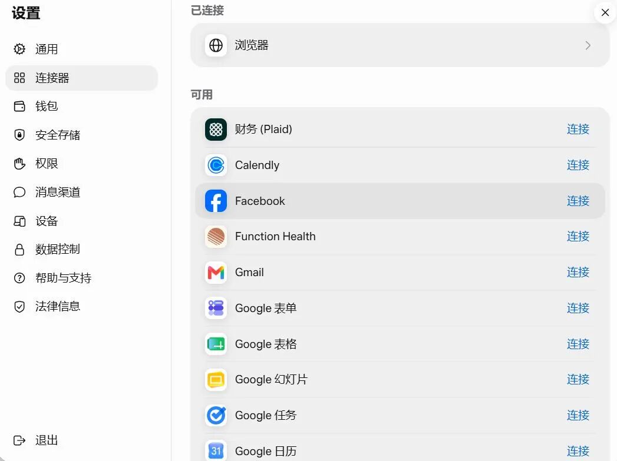
Task: Connect the 财务 (Plaid) connector
Action: pyautogui.click(x=578, y=129)
